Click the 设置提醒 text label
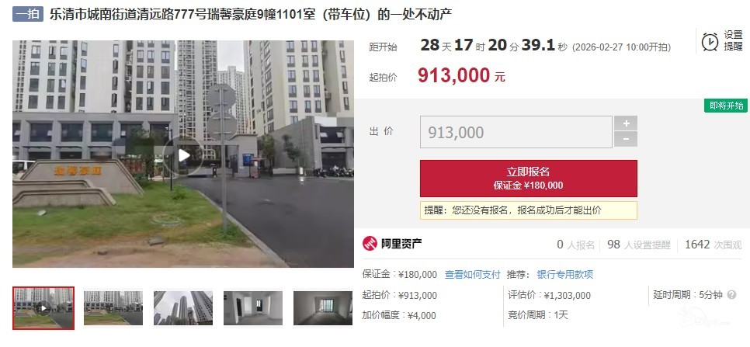 point(733,41)
